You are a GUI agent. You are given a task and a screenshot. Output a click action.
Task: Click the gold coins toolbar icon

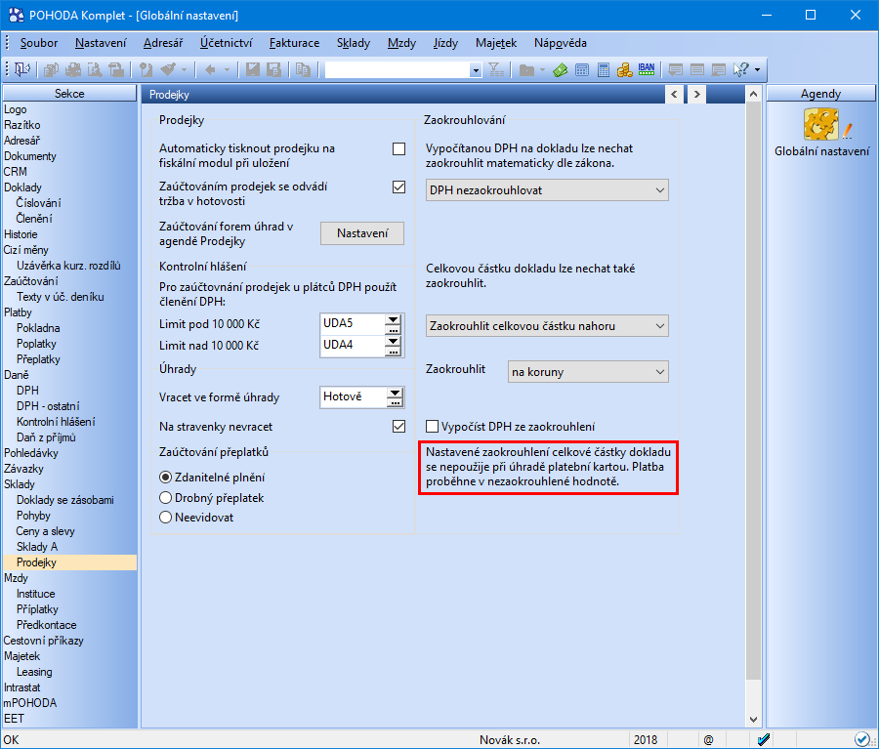coord(624,69)
